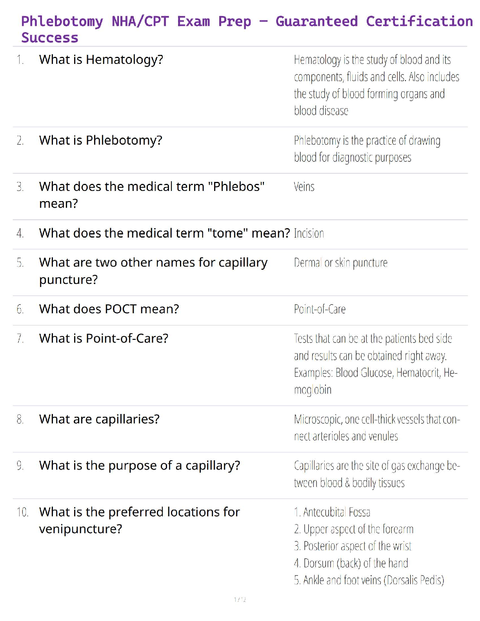Click the answer "Incision"
480x621 pixels.
pos(309,234)
